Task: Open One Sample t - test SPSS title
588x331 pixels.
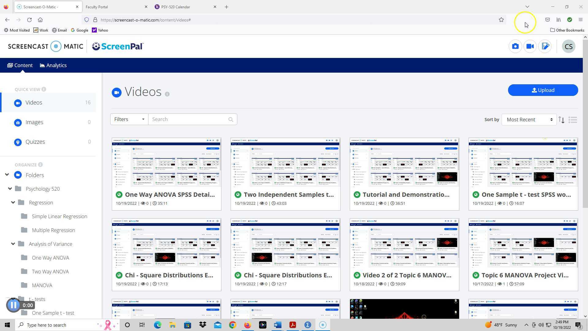Action: click(x=526, y=195)
